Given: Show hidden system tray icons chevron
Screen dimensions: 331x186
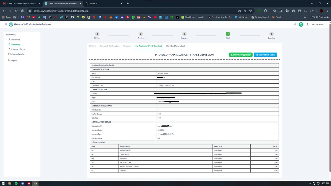Looking at the screenshot, I should pyautogui.click(x=309, y=183).
